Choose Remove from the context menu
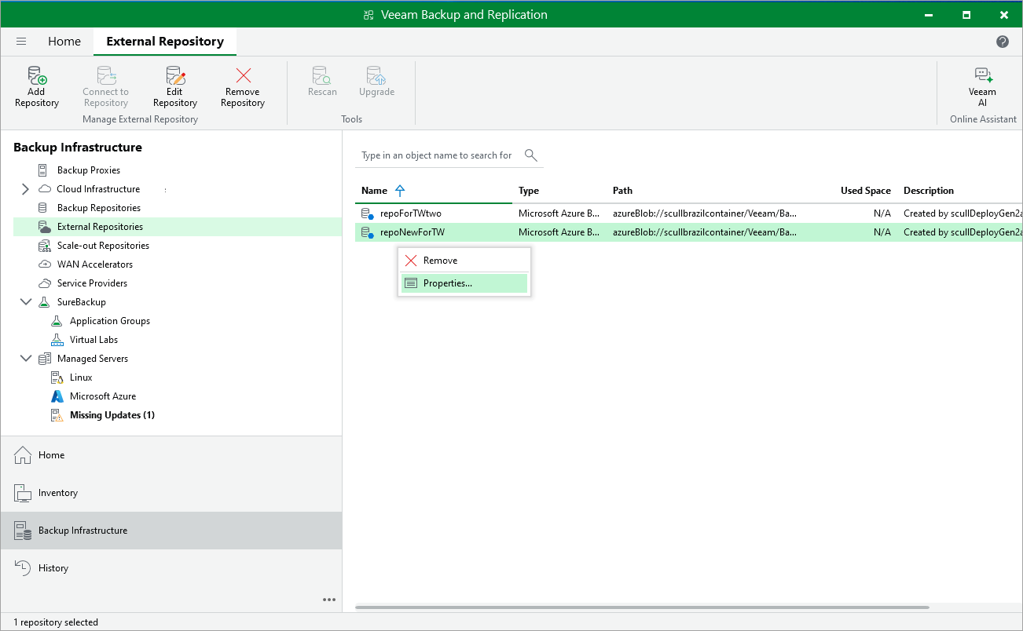This screenshot has height=631, width=1023. 464,261
